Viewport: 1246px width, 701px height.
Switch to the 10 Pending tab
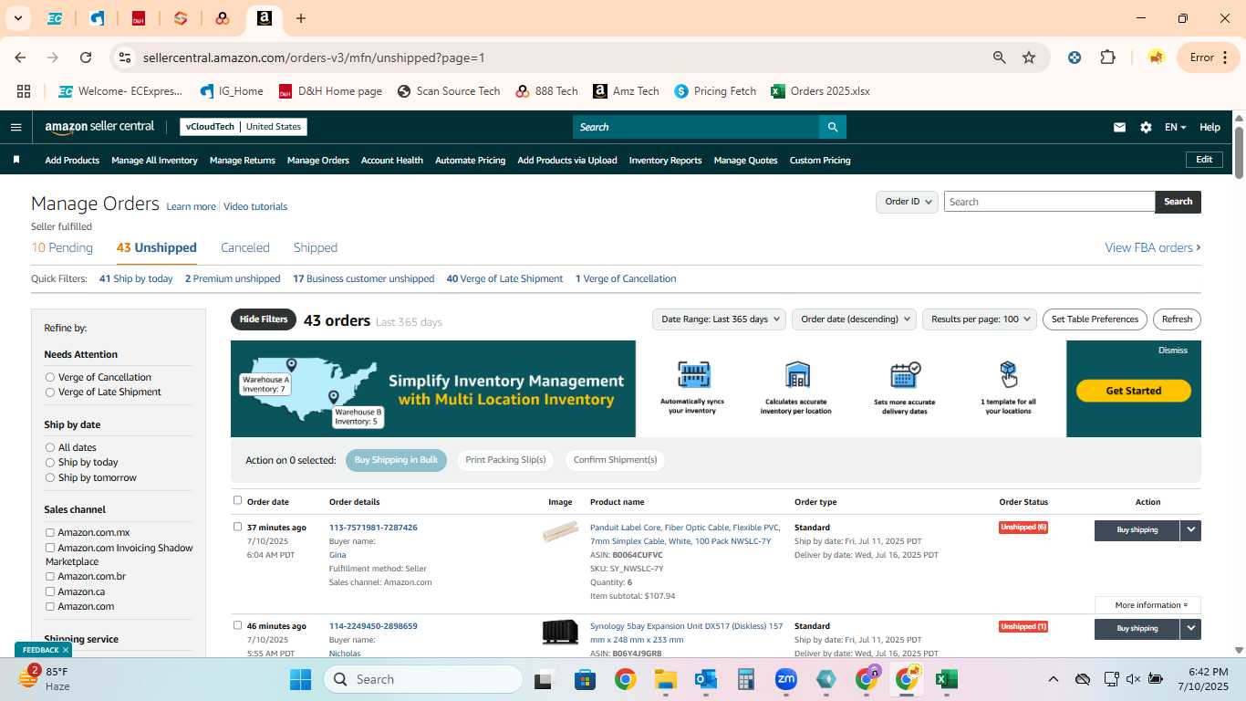pos(62,247)
